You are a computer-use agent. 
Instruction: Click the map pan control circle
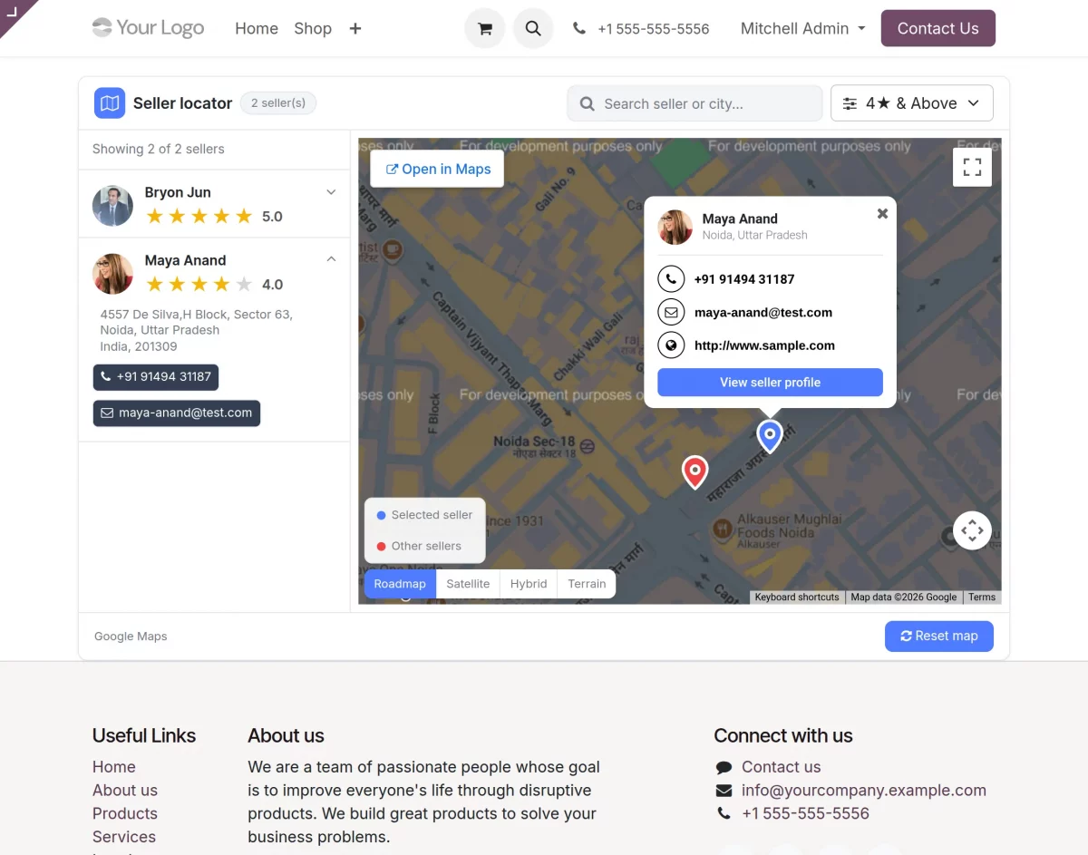click(x=972, y=530)
